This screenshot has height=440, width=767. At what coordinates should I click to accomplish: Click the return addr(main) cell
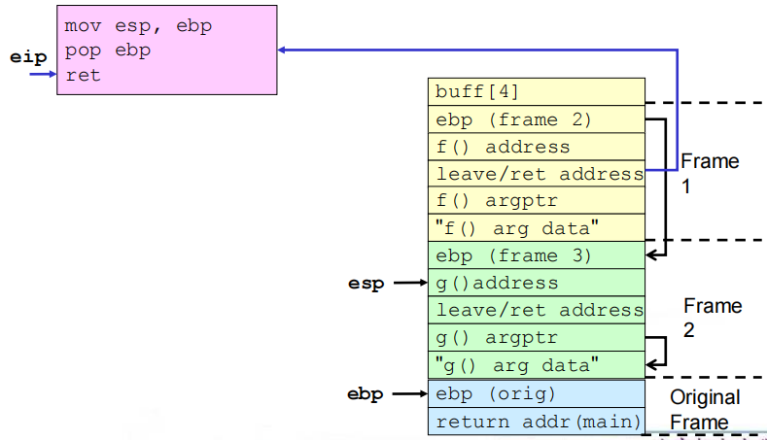click(x=536, y=422)
